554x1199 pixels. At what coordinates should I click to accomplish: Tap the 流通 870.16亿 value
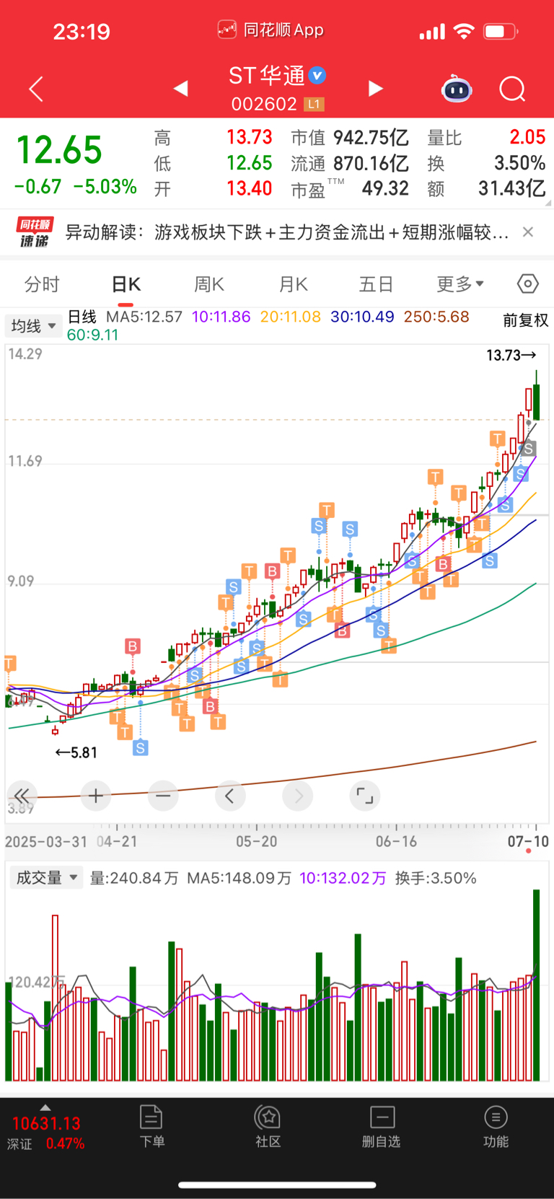371,164
